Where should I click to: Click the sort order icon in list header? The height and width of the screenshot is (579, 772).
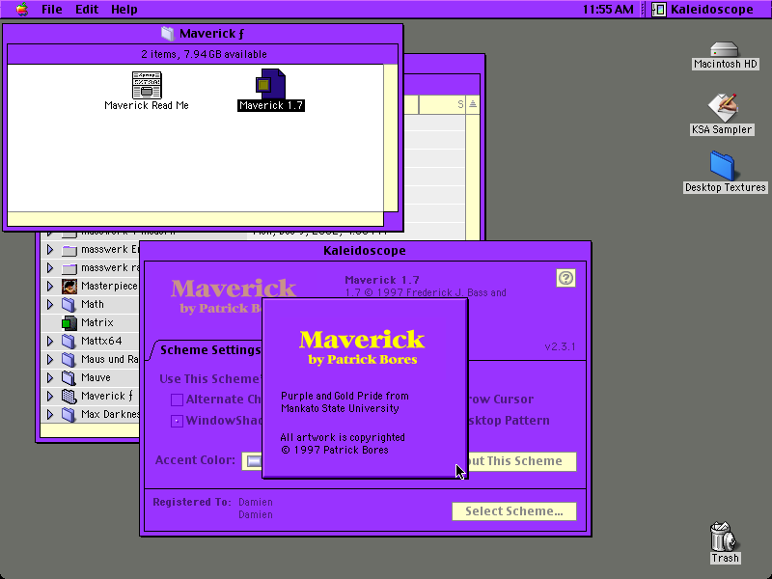click(473, 104)
